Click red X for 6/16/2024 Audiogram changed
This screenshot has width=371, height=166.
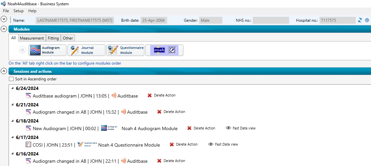(x=159, y=161)
